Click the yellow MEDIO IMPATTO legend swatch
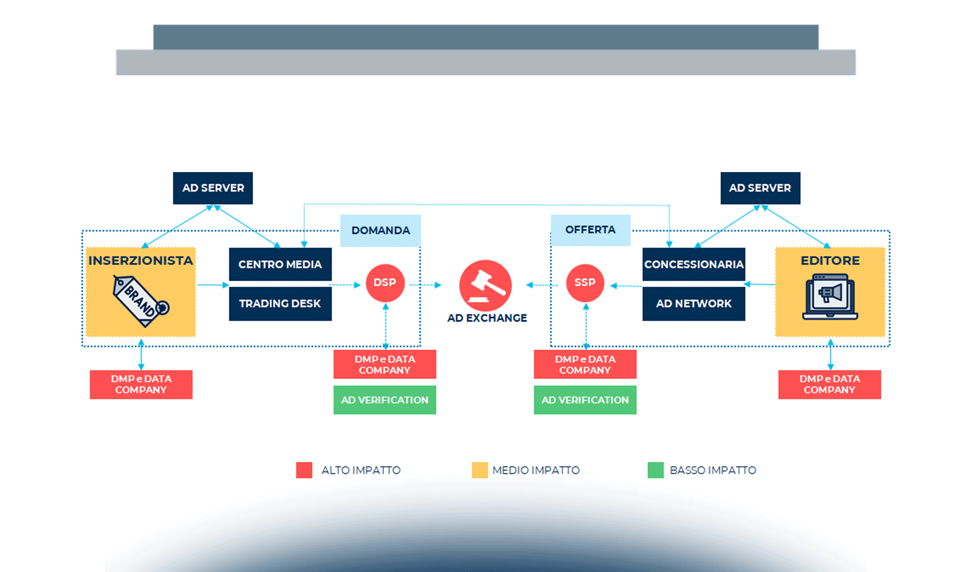The height and width of the screenshot is (572, 972). pos(480,470)
